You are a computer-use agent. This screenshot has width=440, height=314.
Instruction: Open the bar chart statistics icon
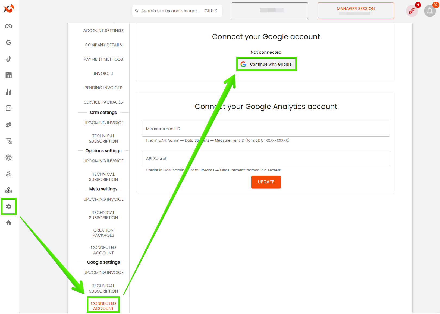9,92
